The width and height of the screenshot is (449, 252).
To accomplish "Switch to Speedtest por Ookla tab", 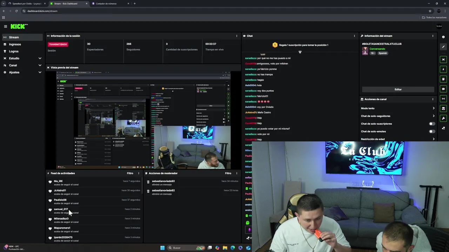I will pos(26,3).
